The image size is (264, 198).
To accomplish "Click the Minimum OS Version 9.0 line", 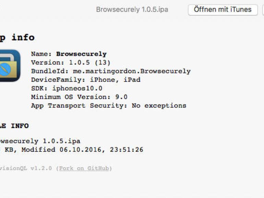I will click(x=79, y=97).
